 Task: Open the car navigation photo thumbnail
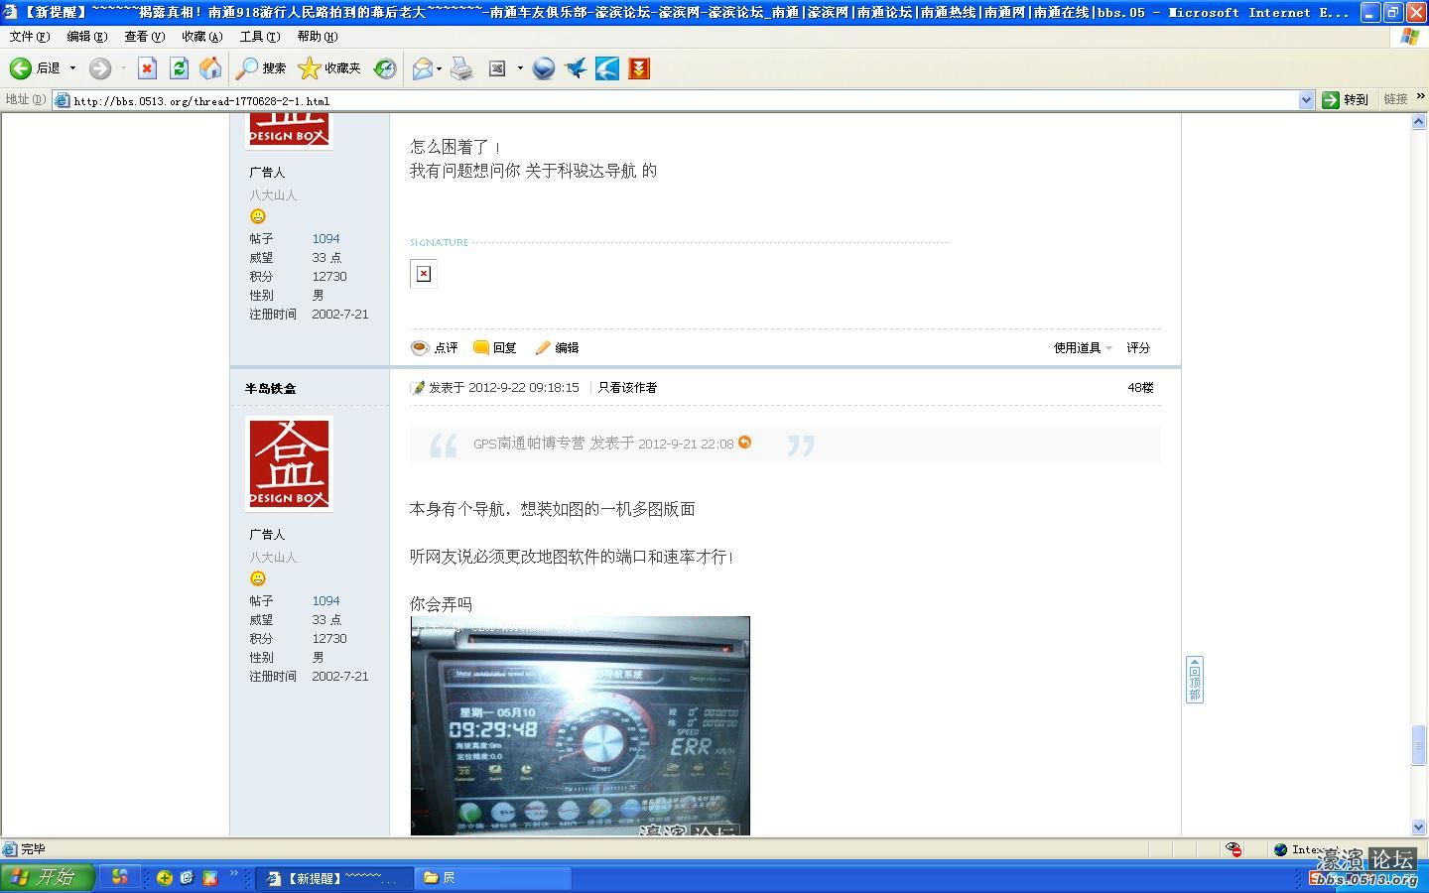[581, 725]
